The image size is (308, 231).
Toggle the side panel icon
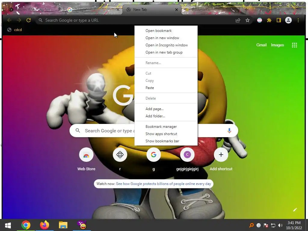point(279,20)
